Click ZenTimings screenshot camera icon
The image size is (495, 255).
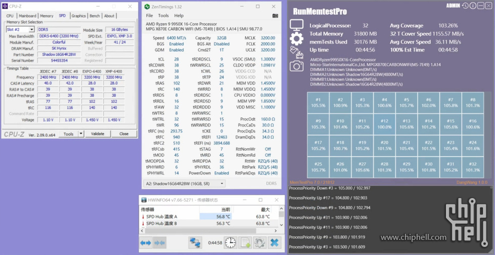275,16
